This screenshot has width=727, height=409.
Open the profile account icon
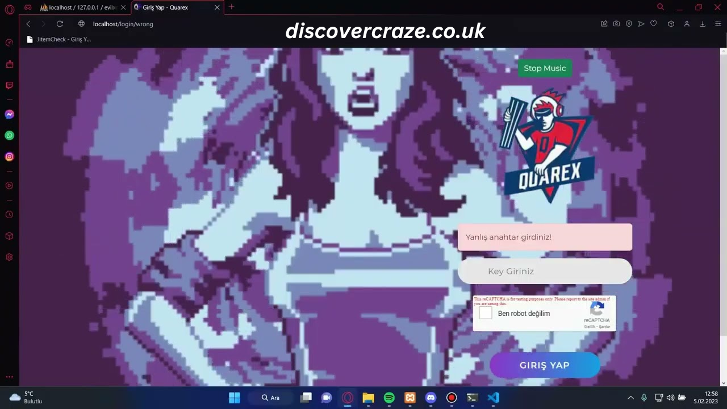tap(687, 24)
